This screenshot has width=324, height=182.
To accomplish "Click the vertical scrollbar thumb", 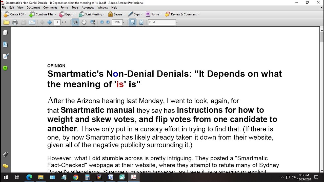I will 322,37.
